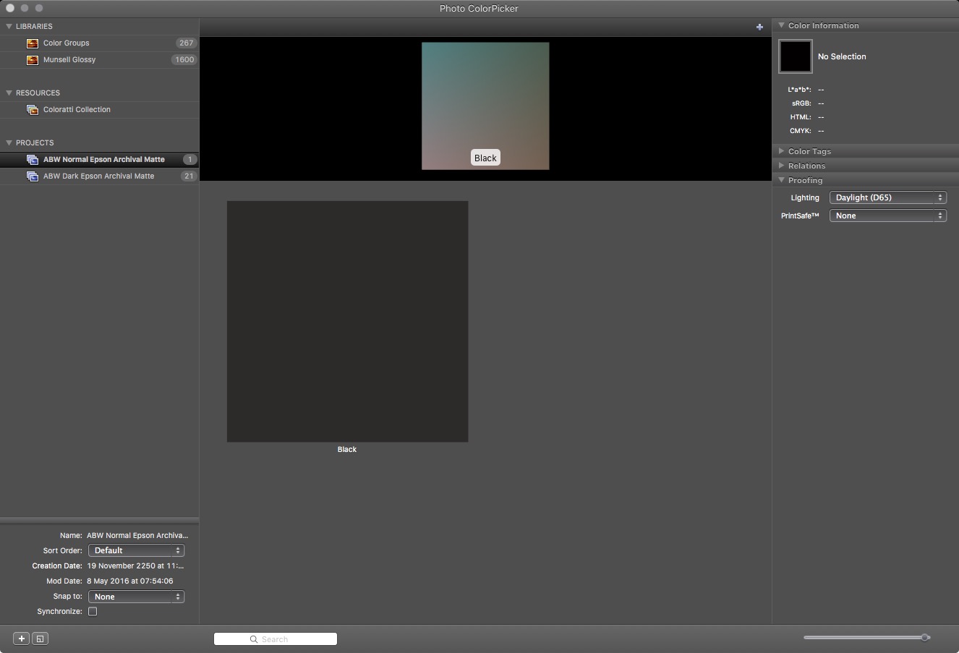Screen dimensions: 959x653
Task: Select the large Black color swatch
Action: (347, 321)
